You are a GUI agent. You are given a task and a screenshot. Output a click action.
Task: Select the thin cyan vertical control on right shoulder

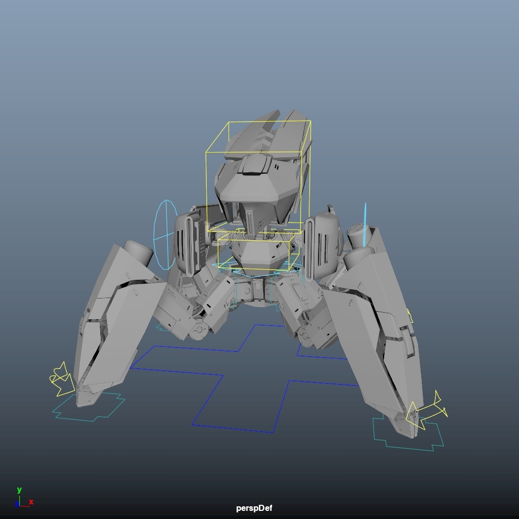point(365,225)
